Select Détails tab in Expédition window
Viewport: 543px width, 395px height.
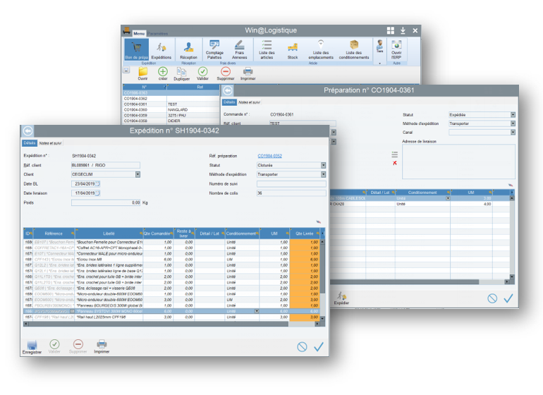[30, 142]
